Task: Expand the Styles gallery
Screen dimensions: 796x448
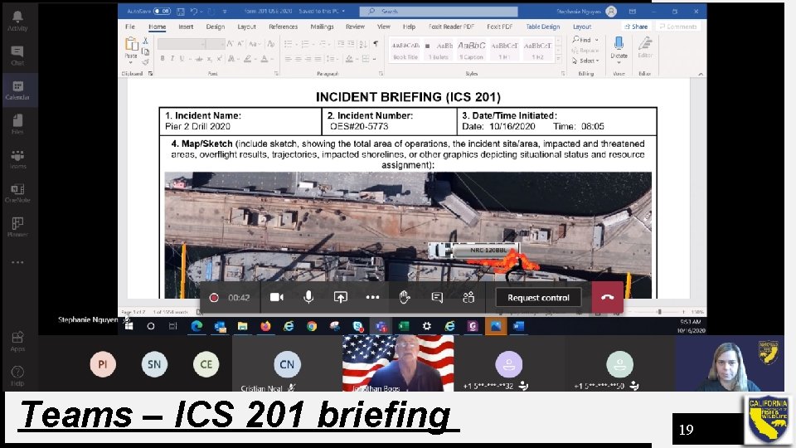Action: point(558,58)
